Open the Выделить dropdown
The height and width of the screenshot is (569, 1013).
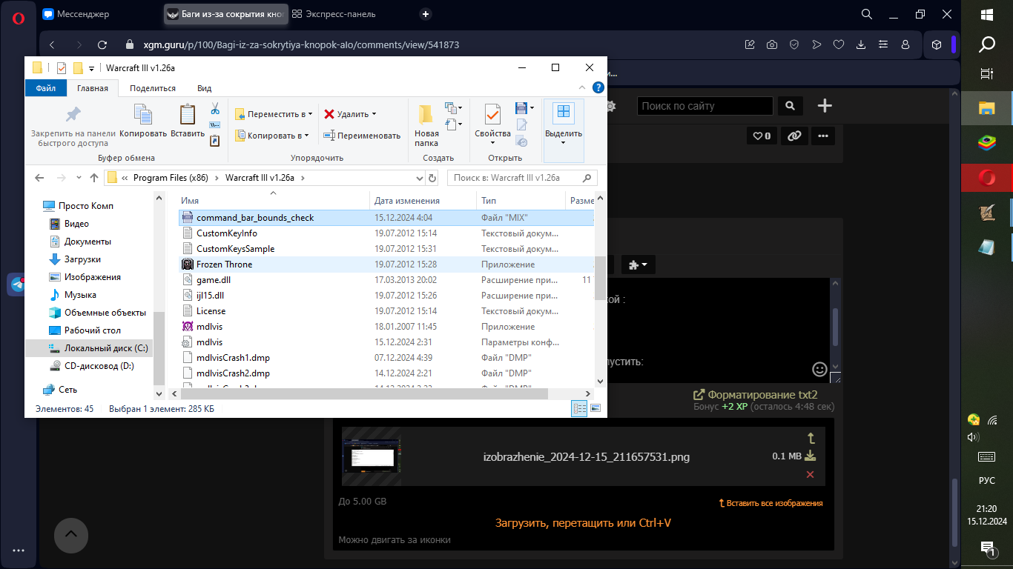tap(564, 130)
